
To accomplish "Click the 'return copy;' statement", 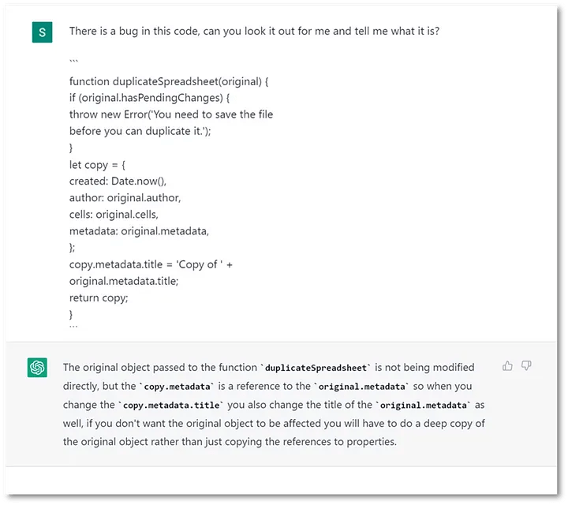I will [99, 298].
